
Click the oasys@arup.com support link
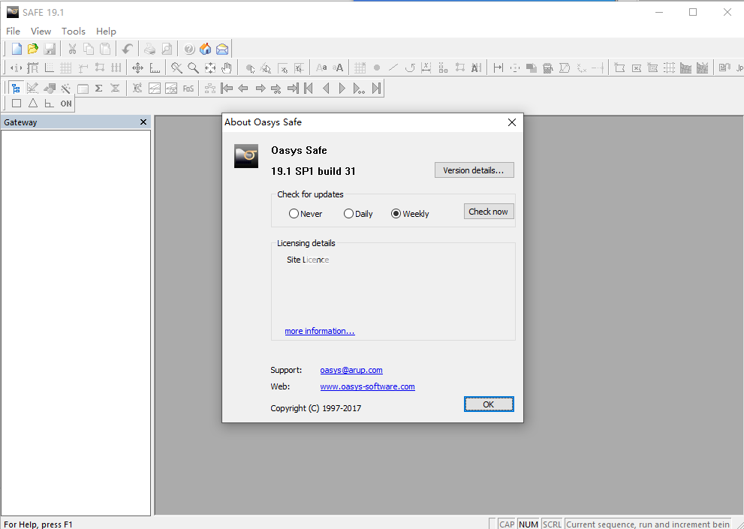point(351,370)
